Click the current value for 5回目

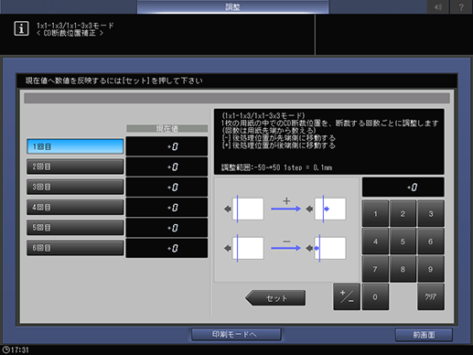(x=167, y=228)
